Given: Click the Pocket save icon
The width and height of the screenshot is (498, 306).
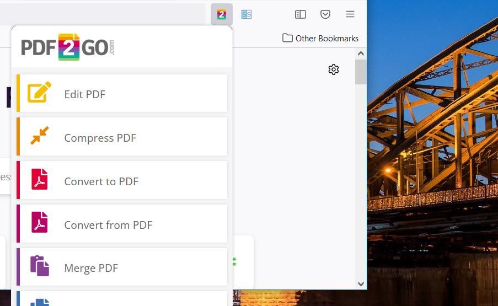Looking at the screenshot, I should 325,14.
